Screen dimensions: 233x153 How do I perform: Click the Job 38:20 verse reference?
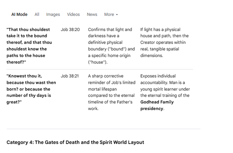pos(70,29)
